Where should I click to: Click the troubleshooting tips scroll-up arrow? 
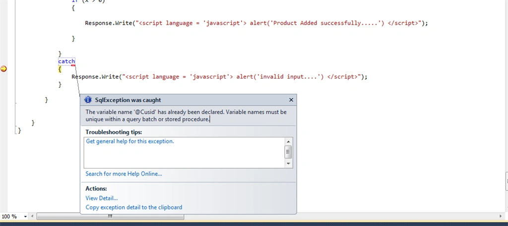(x=288, y=142)
